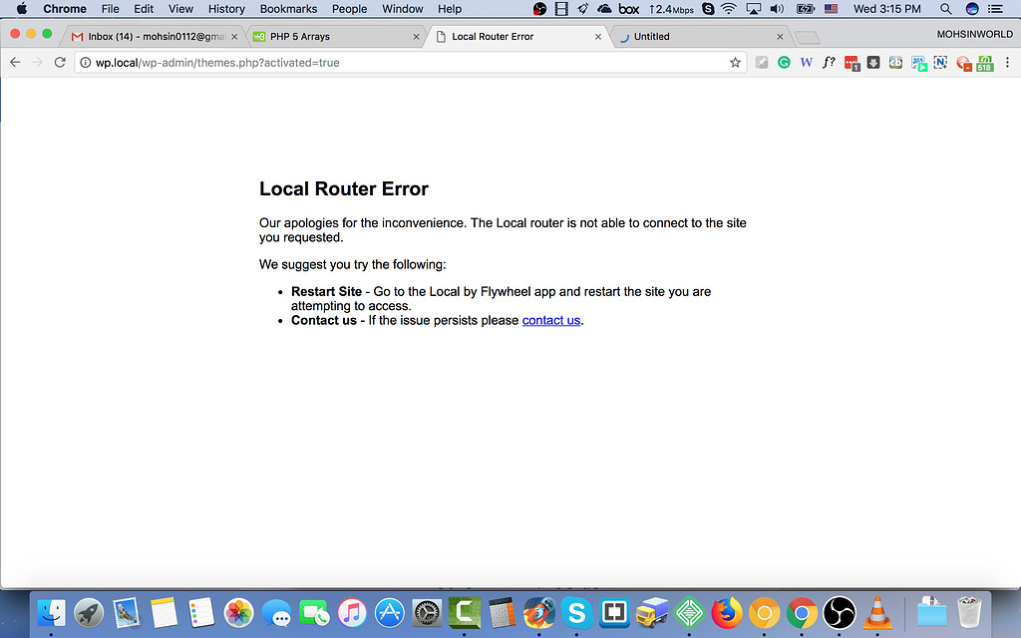Screen dimensions: 1021x638
Task: Mute audio via the menu bar speaker
Action: (x=776, y=8)
